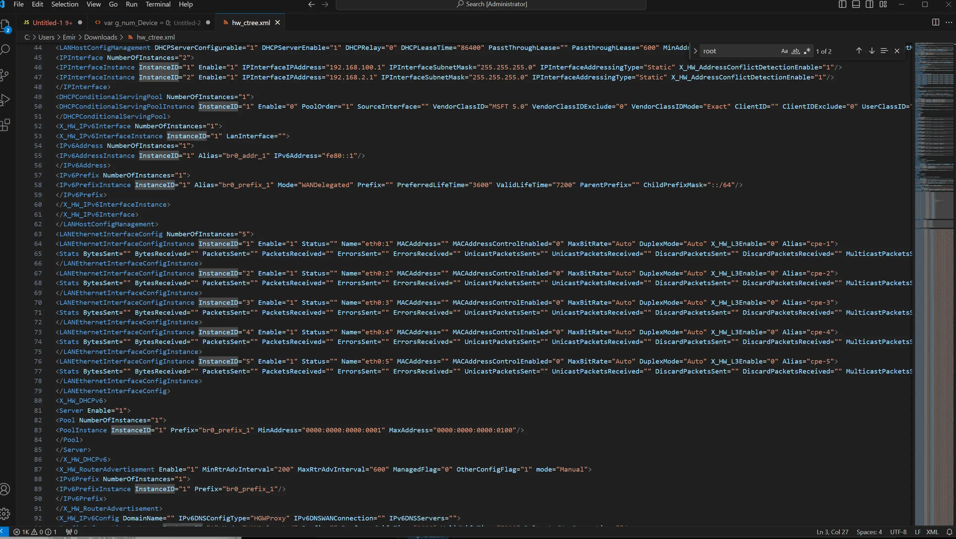The width and height of the screenshot is (956, 539).
Task: Open forwarded ports status icon
Action: click(x=72, y=532)
